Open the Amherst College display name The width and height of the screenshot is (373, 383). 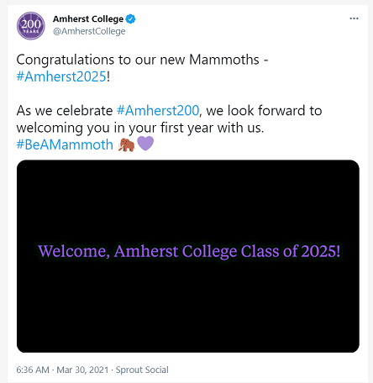88,19
